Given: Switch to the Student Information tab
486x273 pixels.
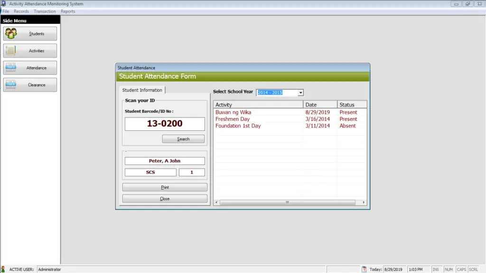Looking at the screenshot, I should [142, 90].
